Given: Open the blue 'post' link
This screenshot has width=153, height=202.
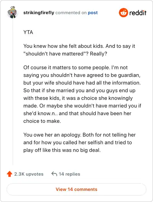Looking at the screenshot, I should tap(93, 13).
